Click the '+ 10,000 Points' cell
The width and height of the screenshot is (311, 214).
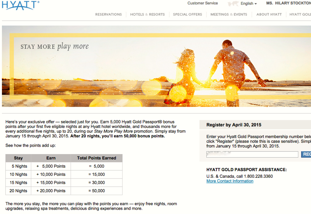(x=51, y=174)
